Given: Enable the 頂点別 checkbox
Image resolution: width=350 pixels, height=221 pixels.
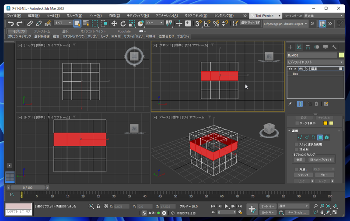Looking at the screenshot, I should pos(297,149).
